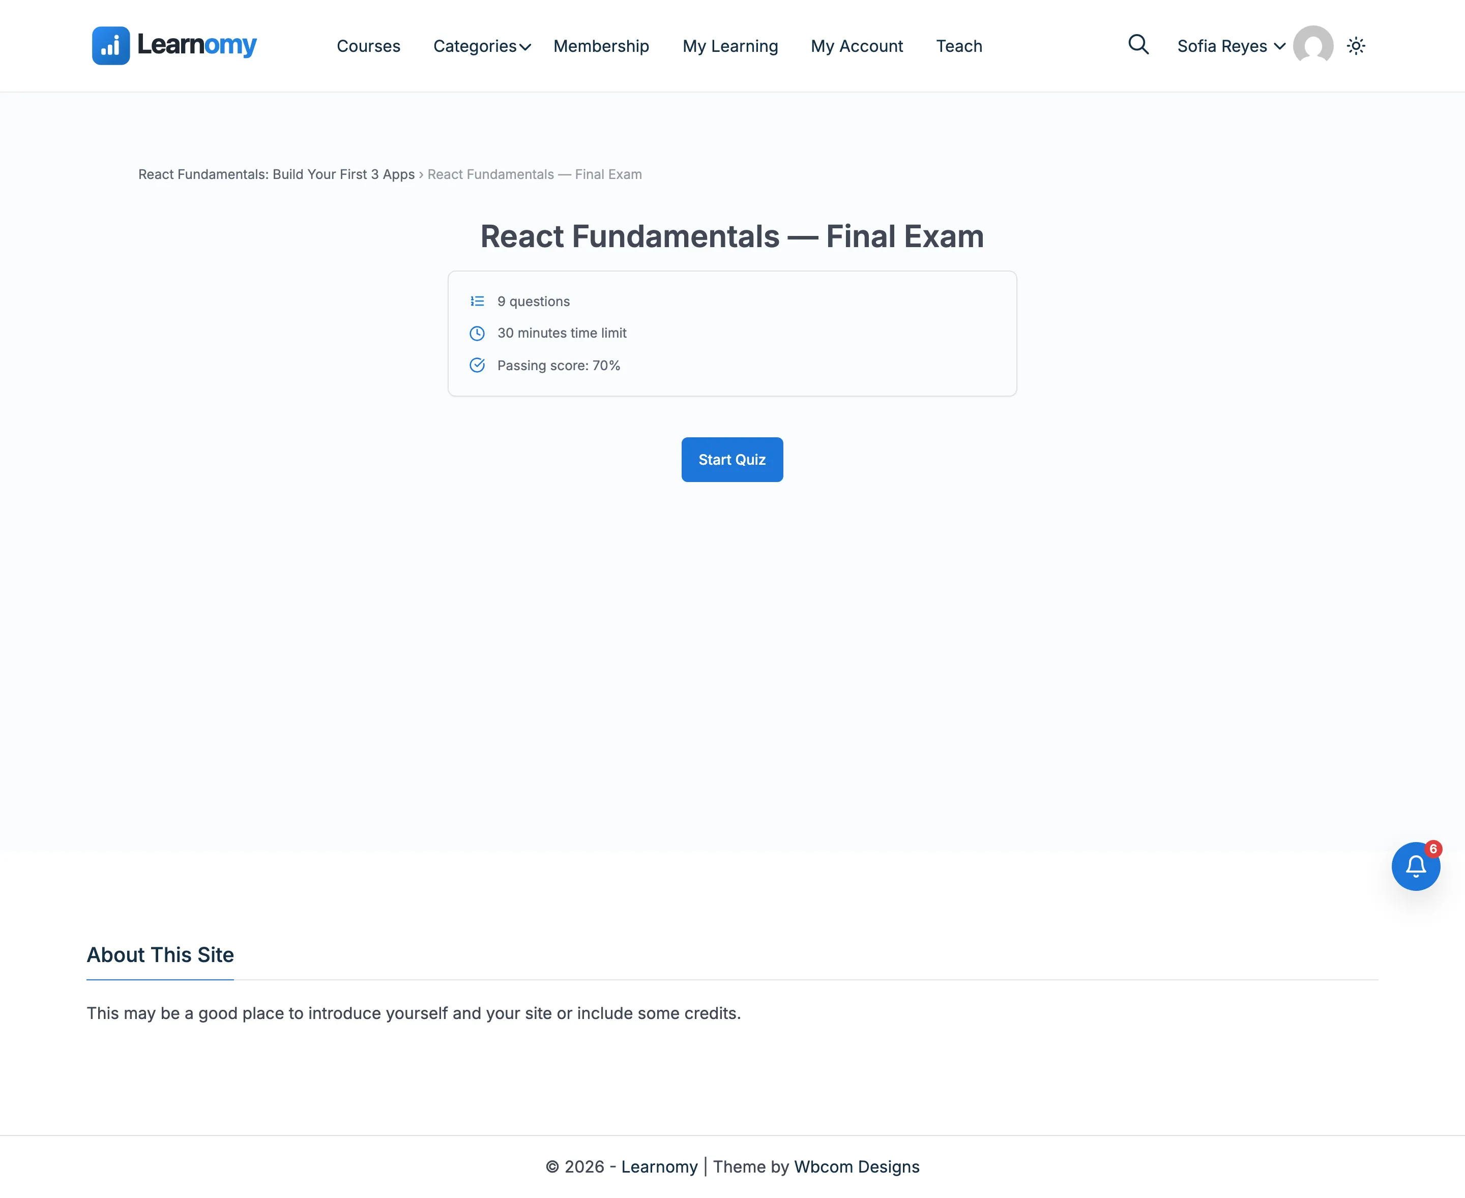Open the Learnomy footer link

[x=659, y=1166]
